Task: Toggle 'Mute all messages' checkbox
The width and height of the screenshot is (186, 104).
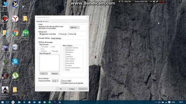Action: [40, 42]
